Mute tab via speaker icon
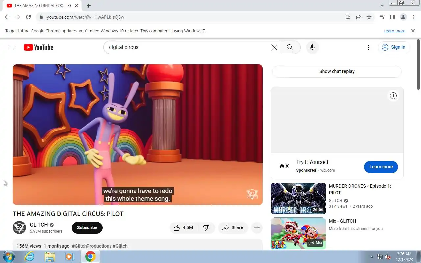This screenshot has height=263, width=421. pyautogui.click(x=69, y=6)
